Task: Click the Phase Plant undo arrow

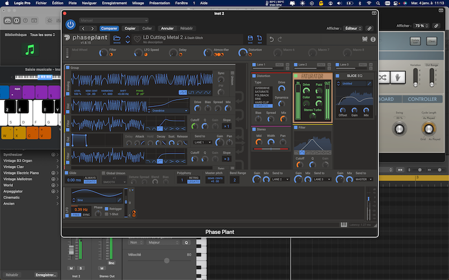Action: tap(272, 39)
